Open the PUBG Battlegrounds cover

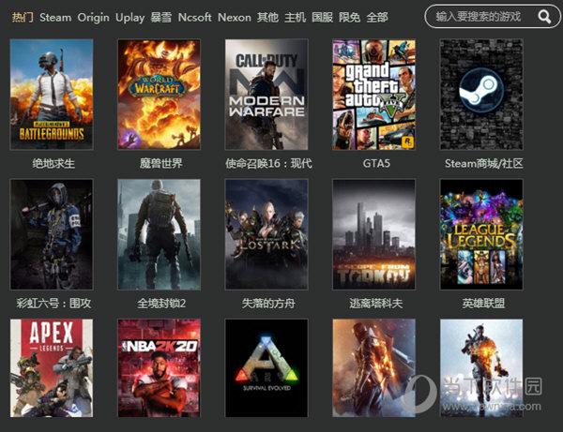coord(52,95)
